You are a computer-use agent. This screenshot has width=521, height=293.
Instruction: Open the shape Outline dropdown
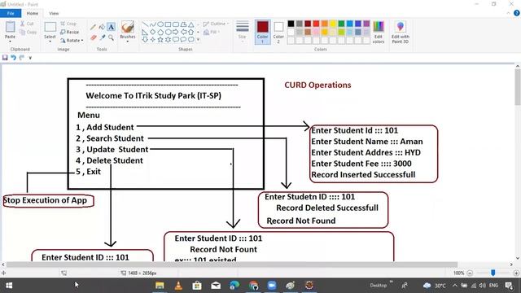tap(217, 24)
